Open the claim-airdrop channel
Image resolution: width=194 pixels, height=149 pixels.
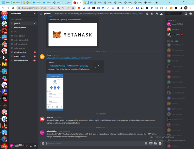point(23,48)
